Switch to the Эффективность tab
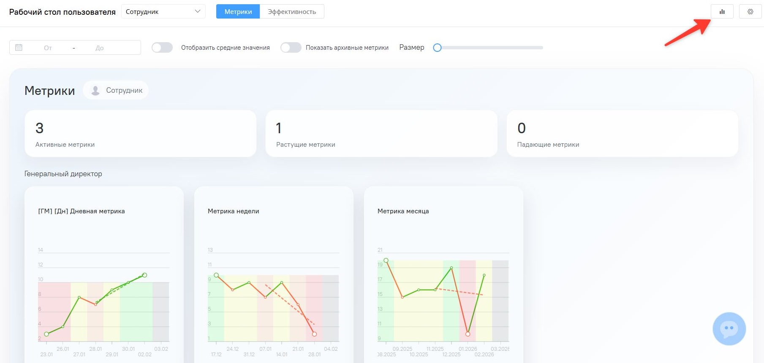This screenshot has width=764, height=363. coord(292,12)
